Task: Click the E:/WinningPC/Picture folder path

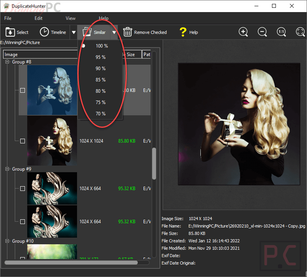Action: (x=20, y=42)
